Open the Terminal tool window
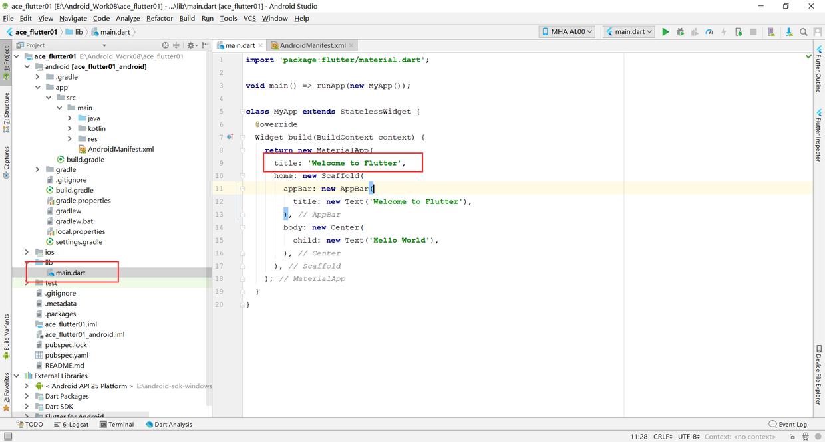The width and height of the screenshot is (825, 442). [117, 424]
